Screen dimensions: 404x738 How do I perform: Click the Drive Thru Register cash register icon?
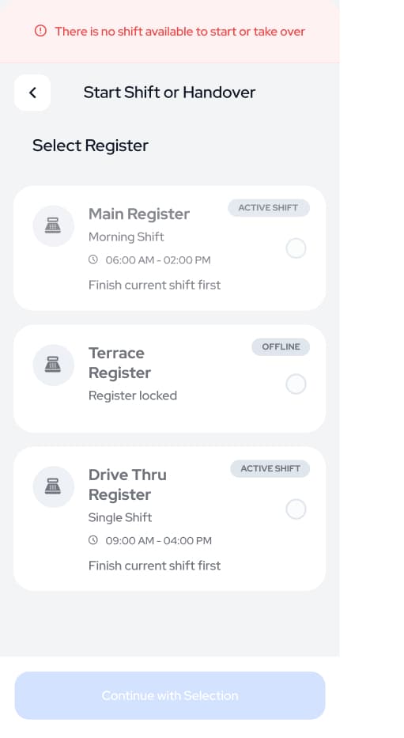[x=53, y=486]
